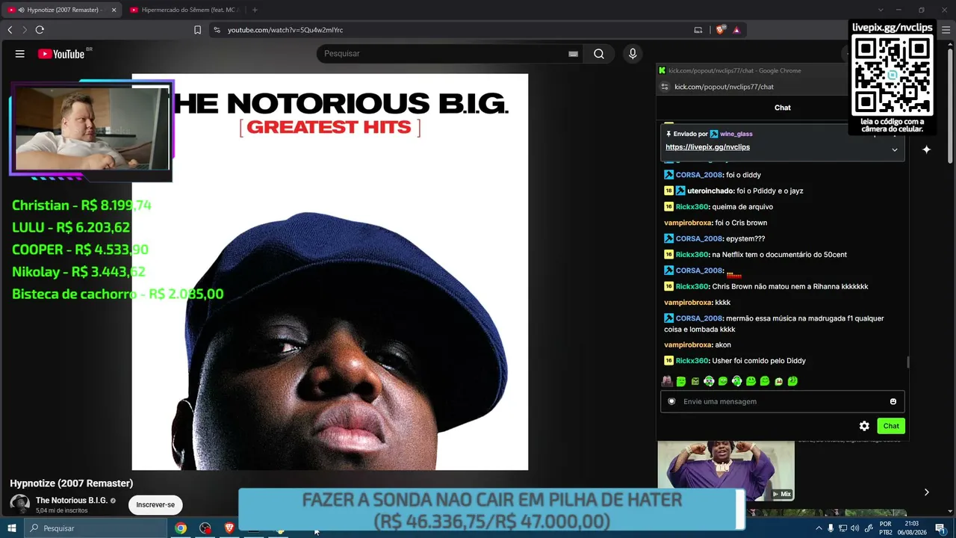Click username uteroinchado in chat
This screenshot has width=956, height=538.
tap(710, 191)
